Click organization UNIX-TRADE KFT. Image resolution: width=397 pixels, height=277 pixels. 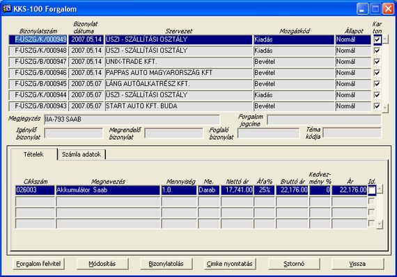coord(178,62)
